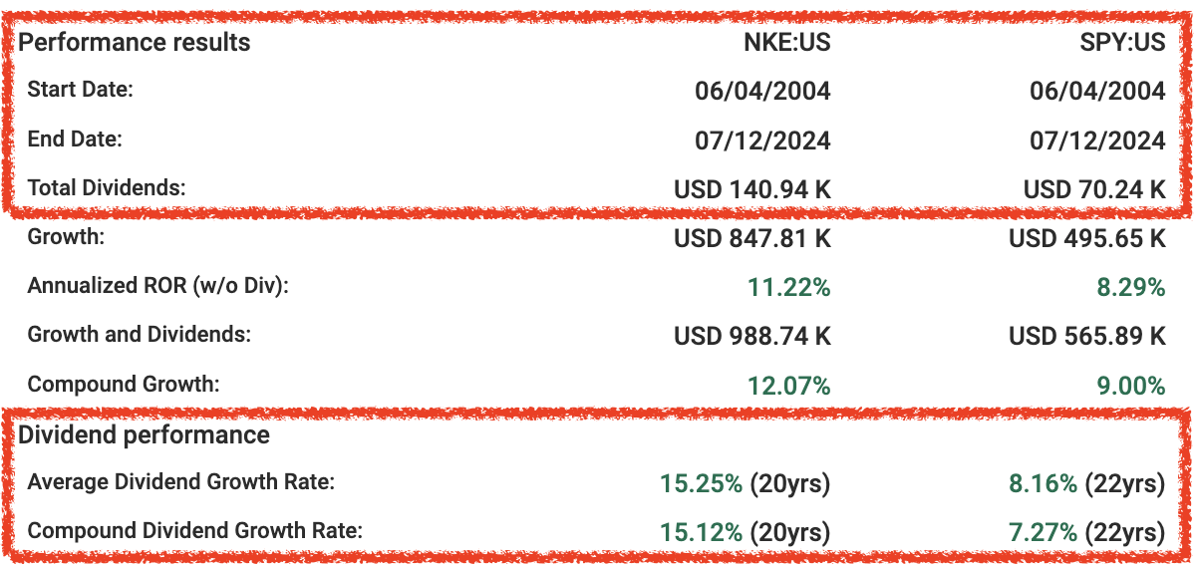Select the Performance results heading
This screenshot has height=564, width=1200.
pyautogui.click(x=136, y=43)
